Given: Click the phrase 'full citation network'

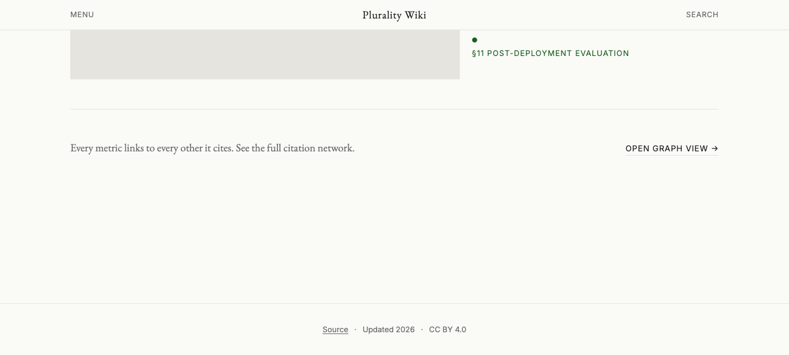Looking at the screenshot, I should [310, 148].
